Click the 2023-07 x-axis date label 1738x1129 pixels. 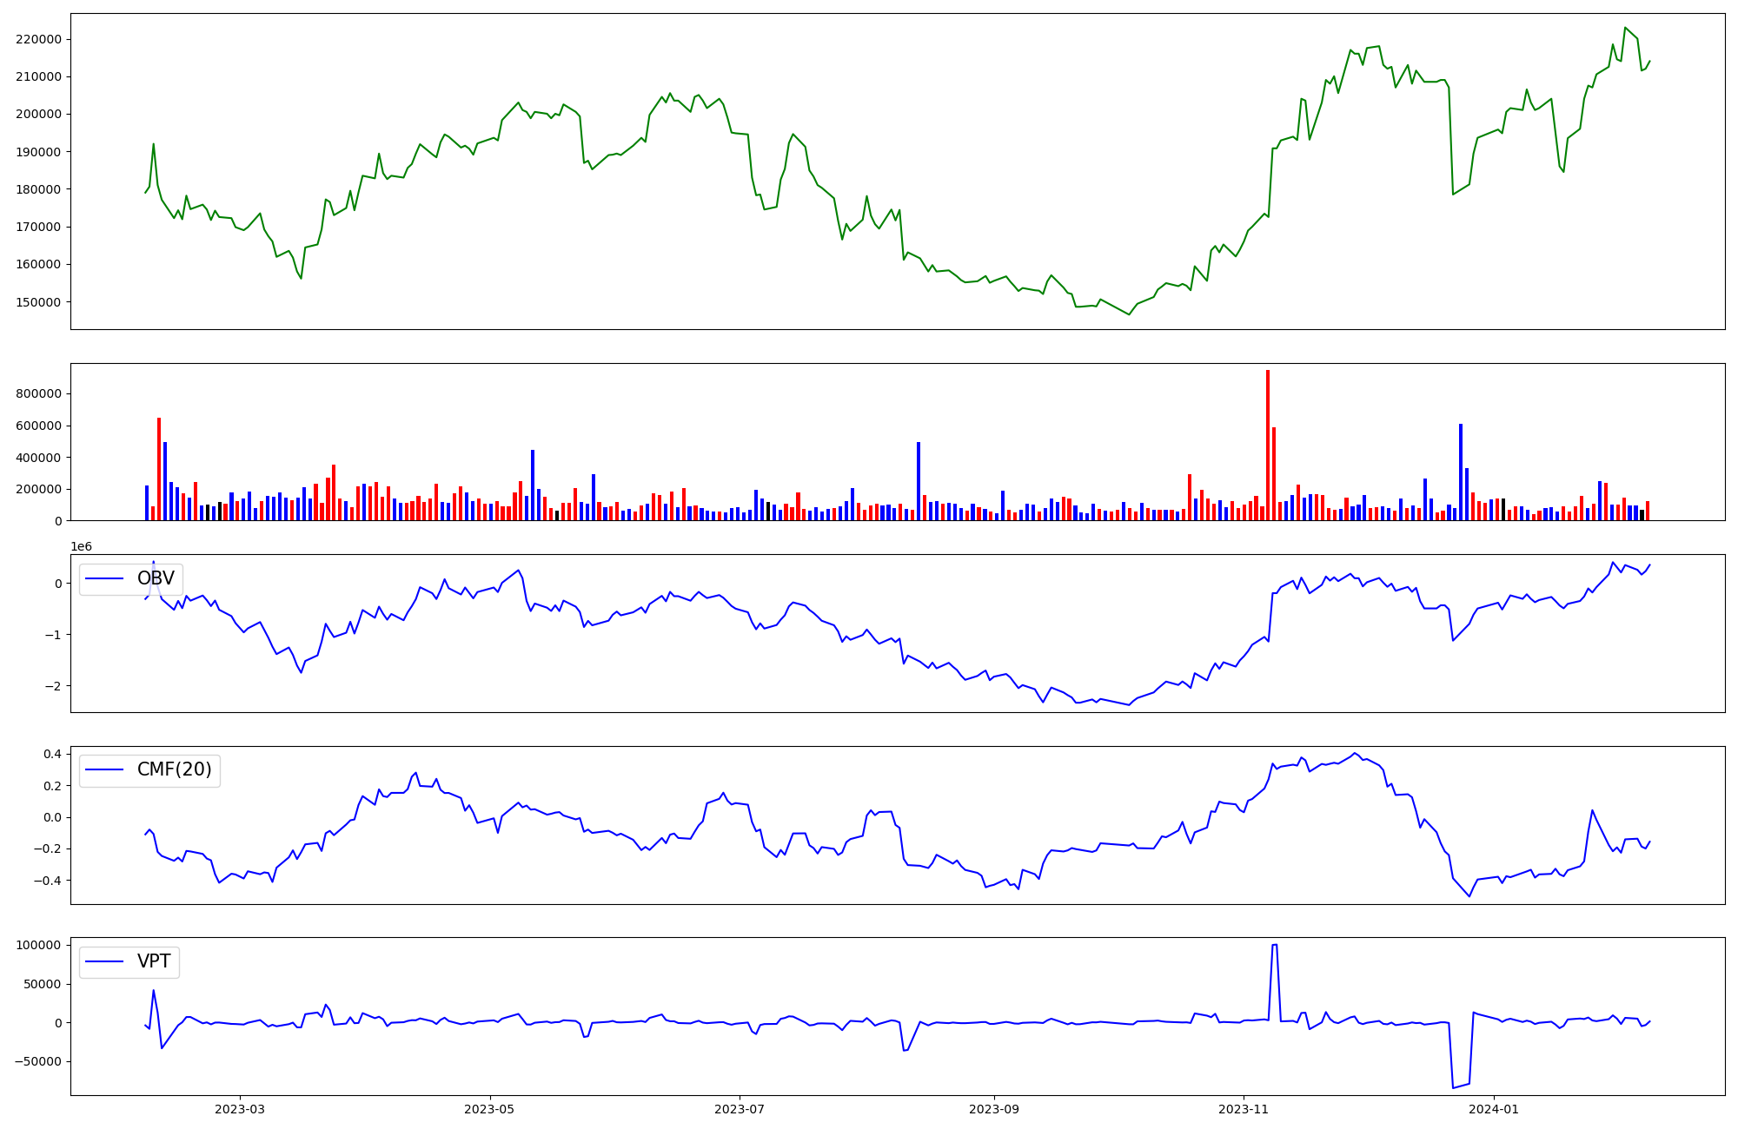pyautogui.click(x=740, y=1109)
